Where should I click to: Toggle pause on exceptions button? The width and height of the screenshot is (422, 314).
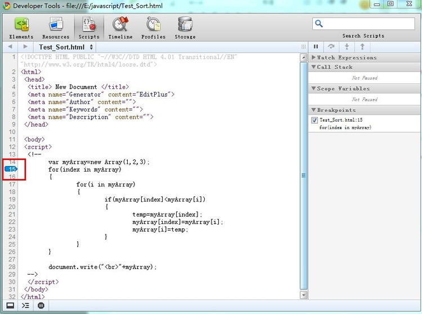point(41,306)
